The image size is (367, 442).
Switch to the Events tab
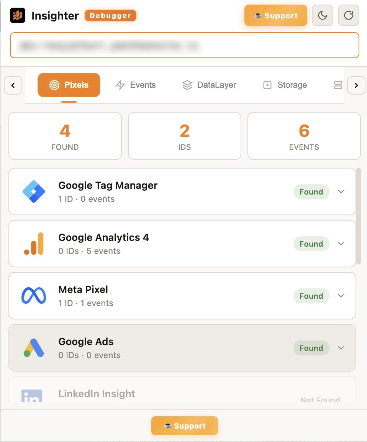(x=136, y=85)
